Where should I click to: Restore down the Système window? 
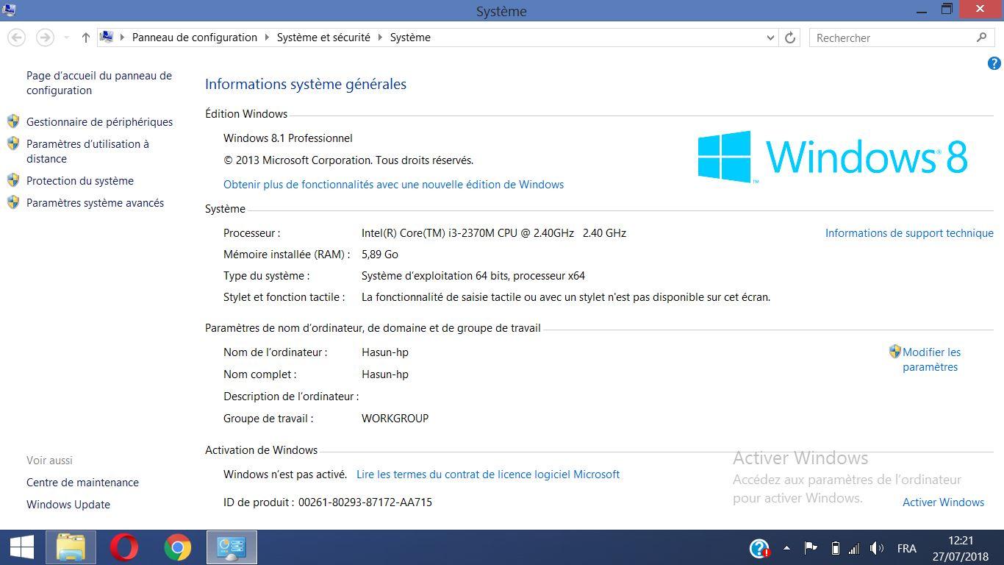click(x=947, y=10)
